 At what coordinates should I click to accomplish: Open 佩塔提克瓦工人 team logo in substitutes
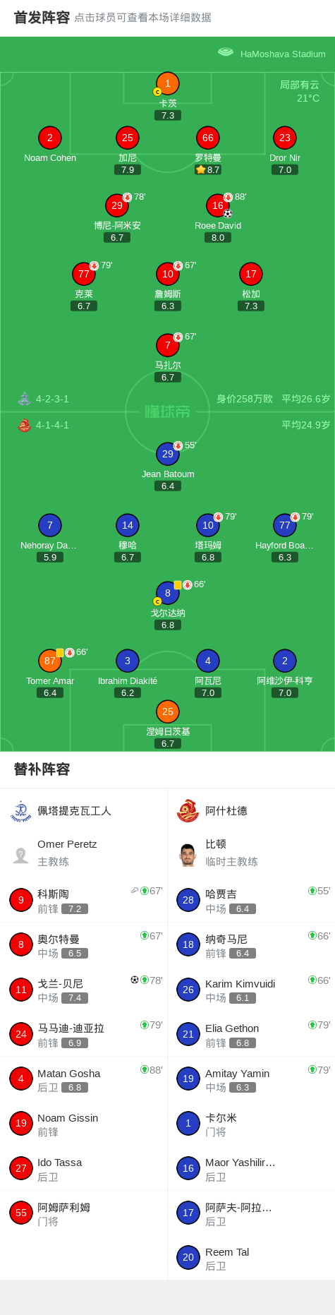(x=21, y=811)
